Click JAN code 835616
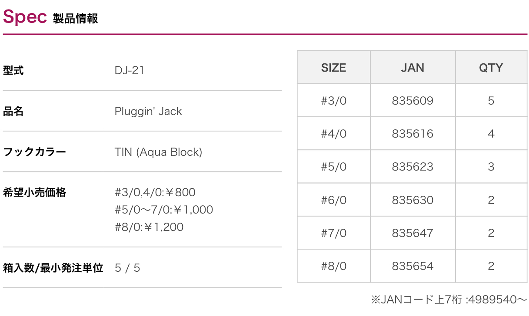 [413, 134]
